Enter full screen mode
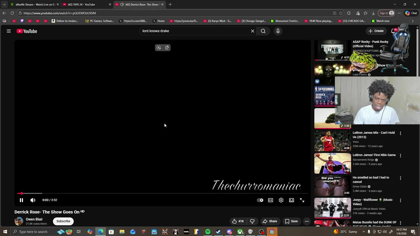The width and height of the screenshot is (420, 236). point(302,200)
